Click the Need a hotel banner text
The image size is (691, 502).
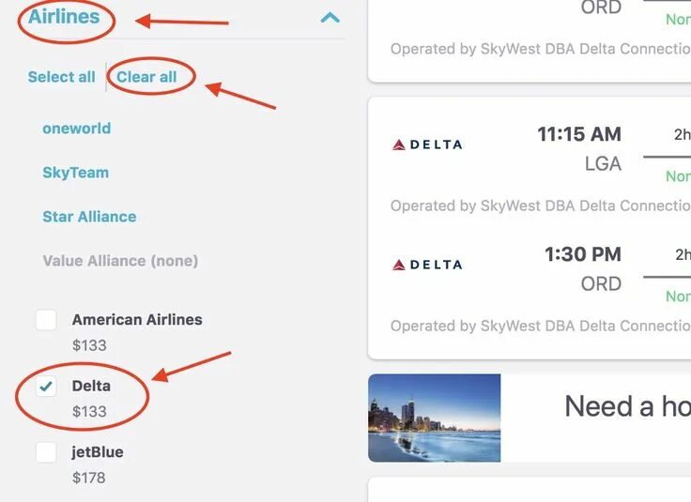[626, 406]
